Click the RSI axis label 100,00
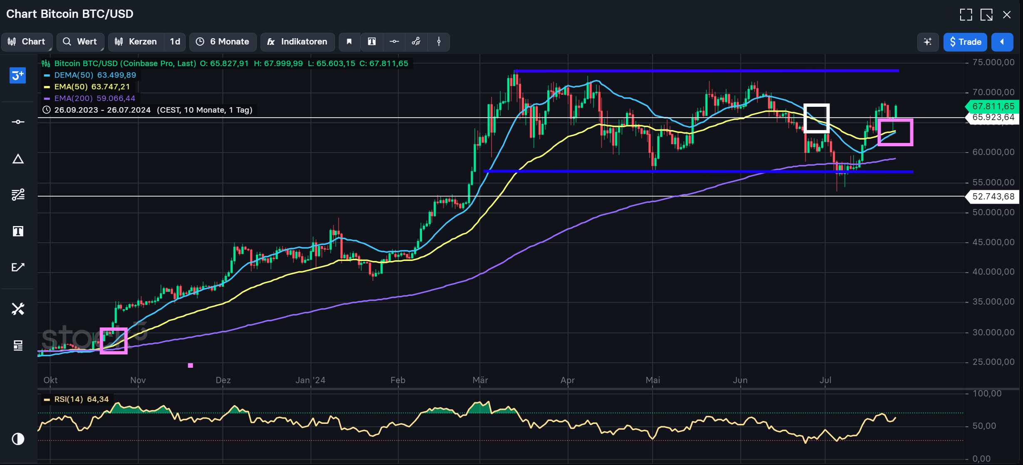 pos(987,394)
